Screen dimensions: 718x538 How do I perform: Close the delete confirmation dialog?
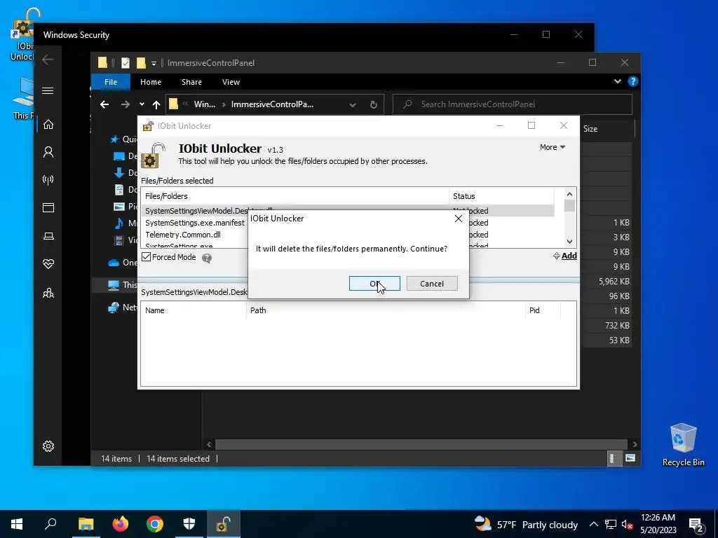[459, 219]
